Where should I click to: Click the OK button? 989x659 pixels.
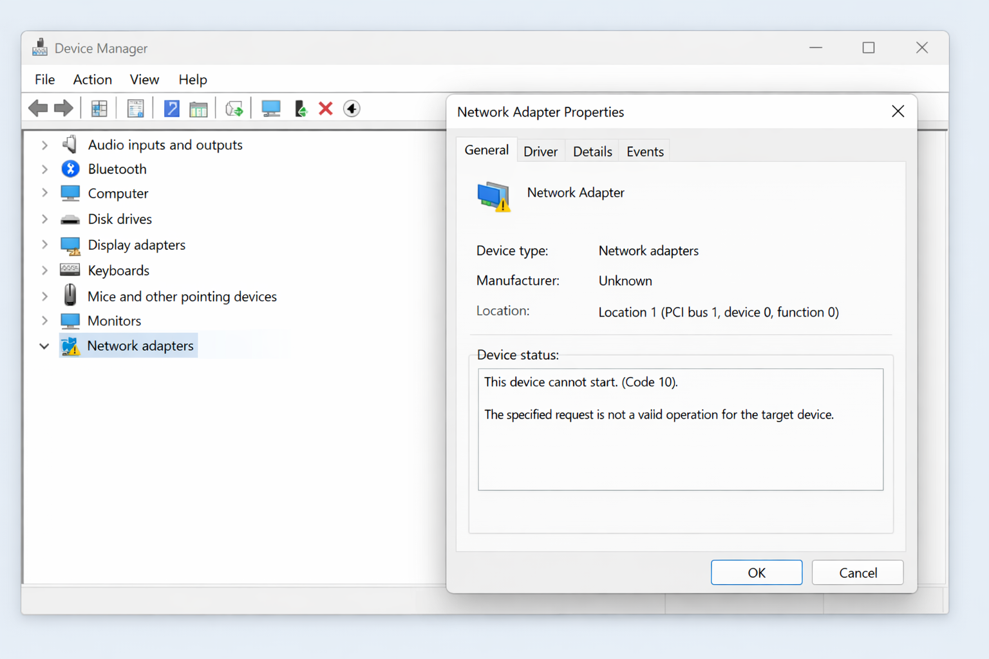[x=756, y=572]
